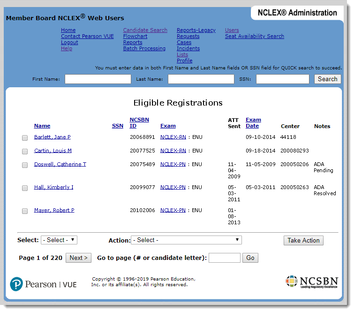Select NCSBN ID 20077525

(142, 151)
